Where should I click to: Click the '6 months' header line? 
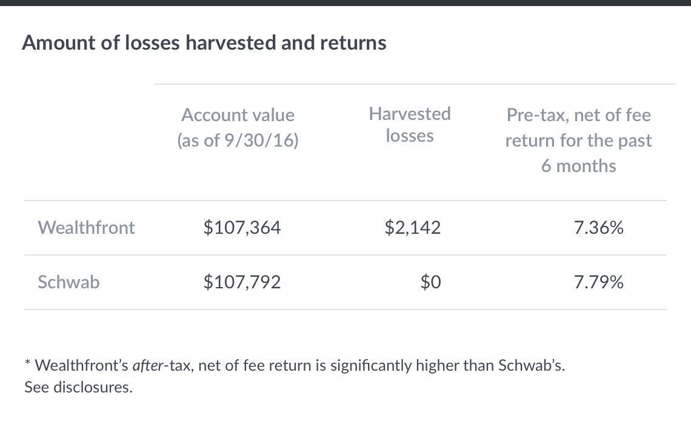click(578, 166)
